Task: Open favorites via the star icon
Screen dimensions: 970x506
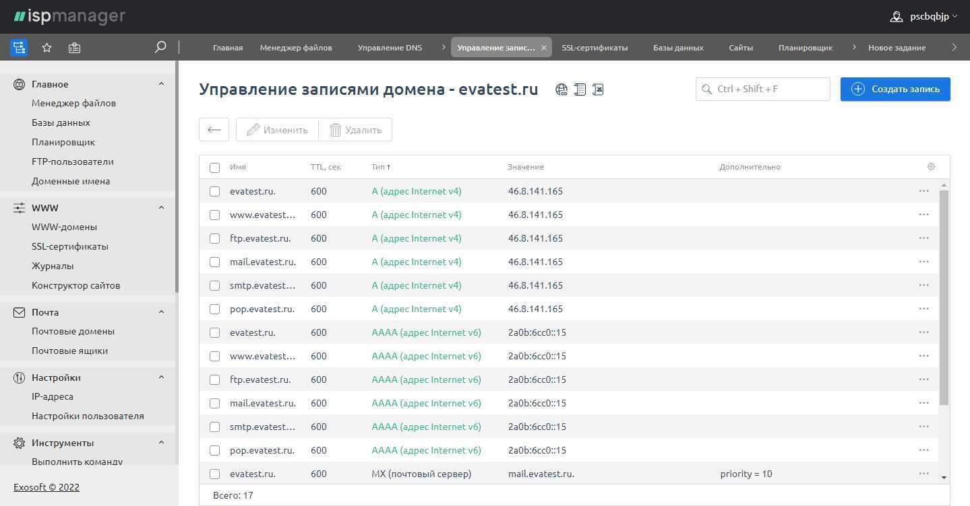Action: point(47,48)
